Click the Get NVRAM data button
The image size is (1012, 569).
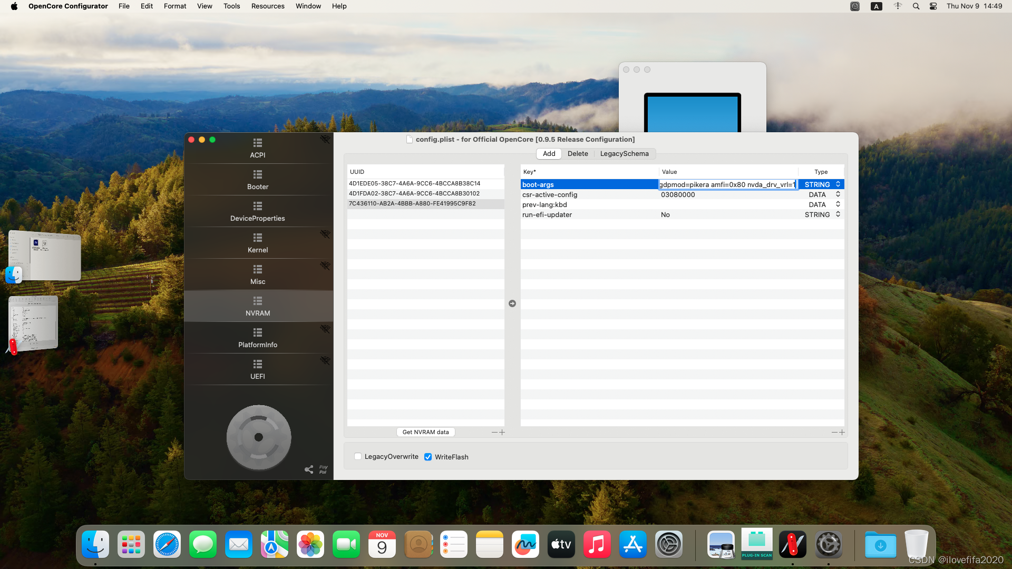tap(425, 432)
